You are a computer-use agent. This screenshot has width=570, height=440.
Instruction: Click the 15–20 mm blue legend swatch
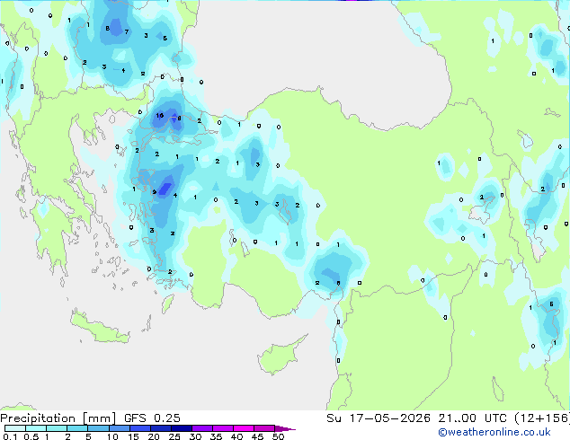[139, 428]
